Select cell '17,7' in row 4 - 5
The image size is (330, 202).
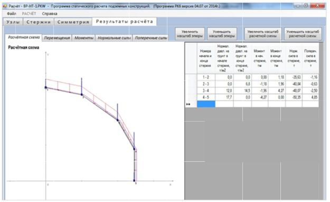pyautogui.click(x=224, y=97)
